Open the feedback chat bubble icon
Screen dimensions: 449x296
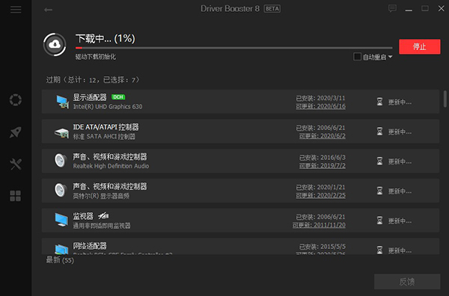coord(392,8)
